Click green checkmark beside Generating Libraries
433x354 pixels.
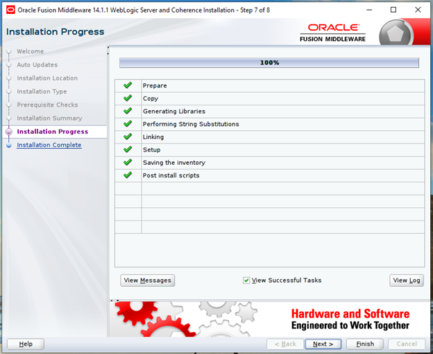128,111
